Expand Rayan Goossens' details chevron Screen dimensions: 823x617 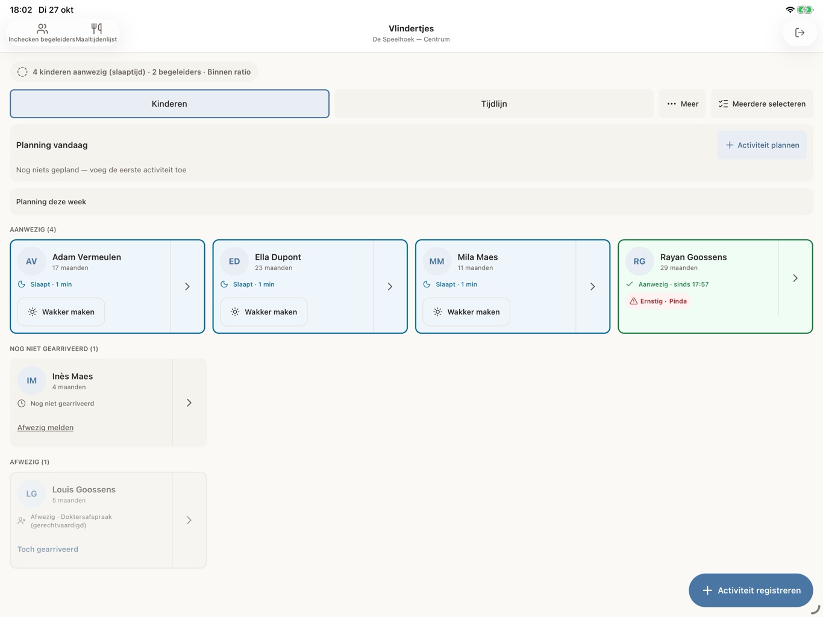coord(795,278)
